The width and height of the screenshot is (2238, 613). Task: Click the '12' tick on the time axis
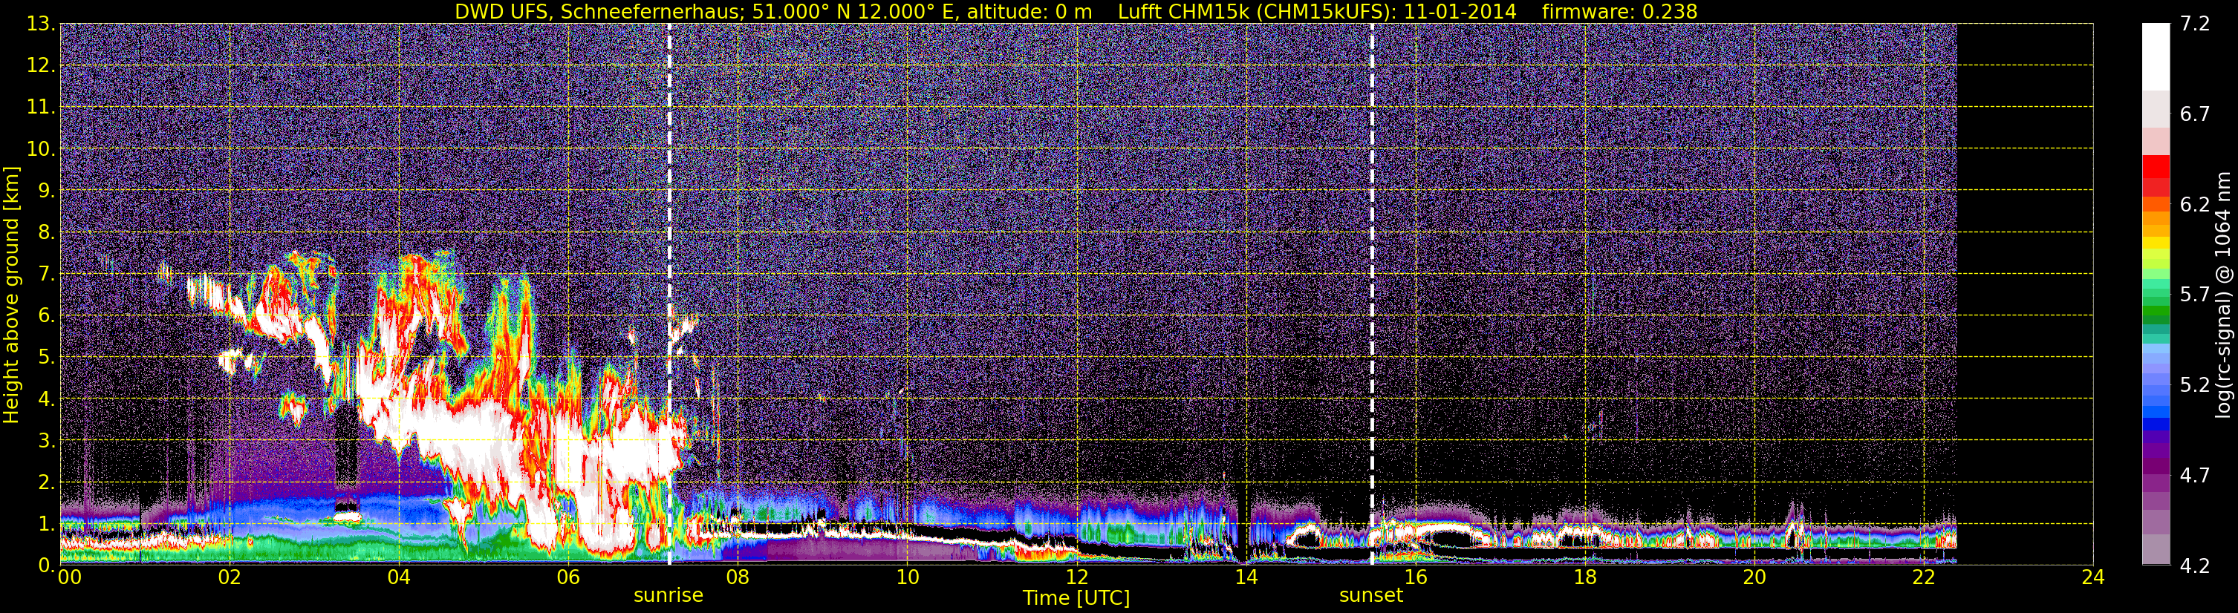pyautogui.click(x=1076, y=578)
